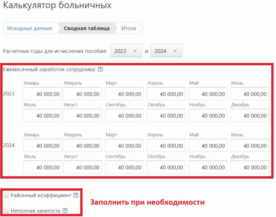Click the May 2024 earnings field
Screen dimensions: 276x217
click(x=208, y=146)
